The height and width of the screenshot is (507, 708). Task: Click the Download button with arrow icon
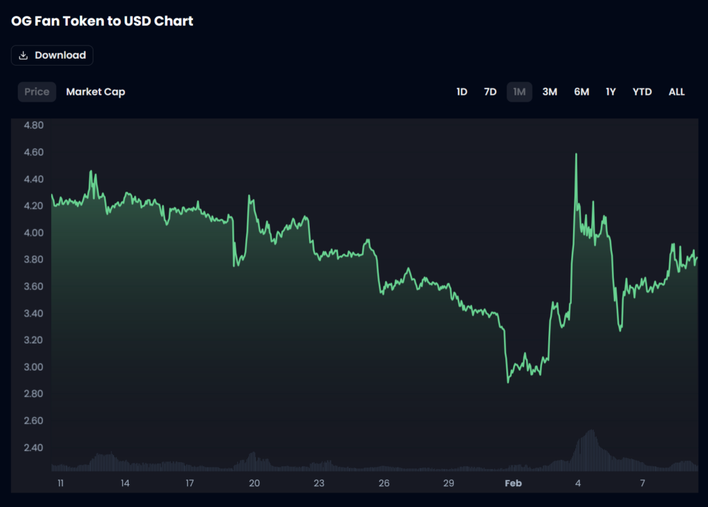tap(52, 55)
